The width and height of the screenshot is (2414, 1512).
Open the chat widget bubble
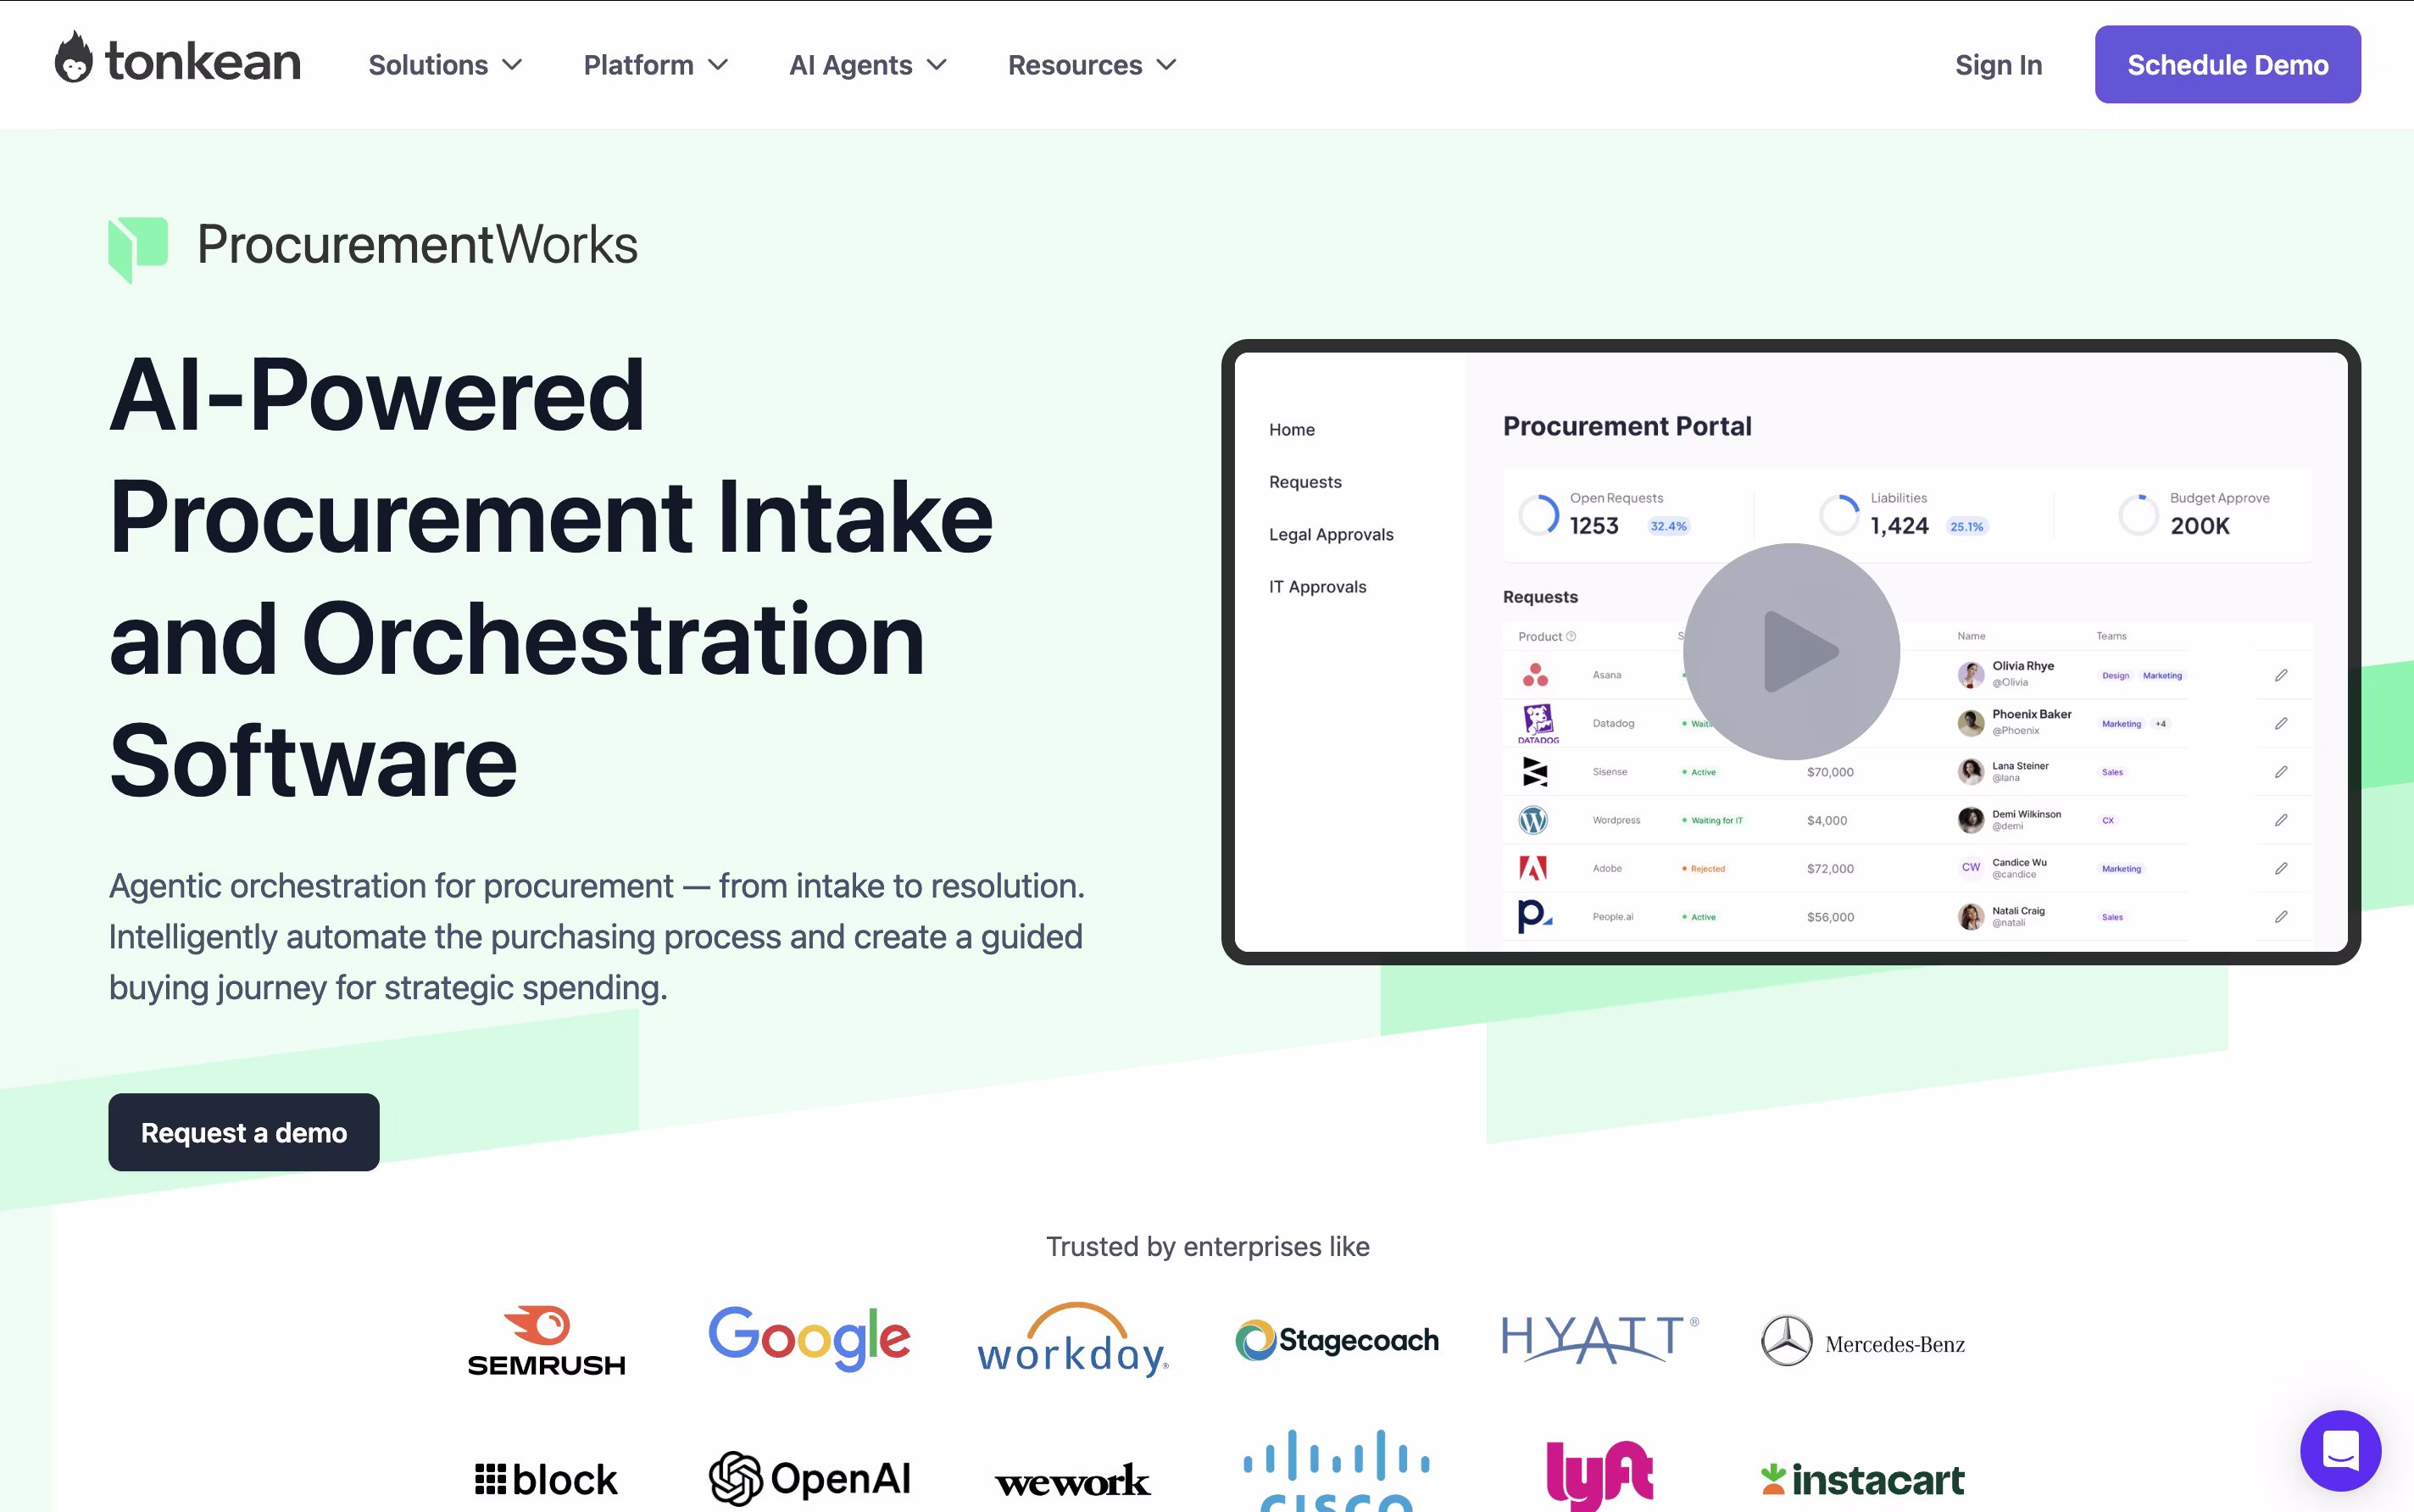2340,1450
